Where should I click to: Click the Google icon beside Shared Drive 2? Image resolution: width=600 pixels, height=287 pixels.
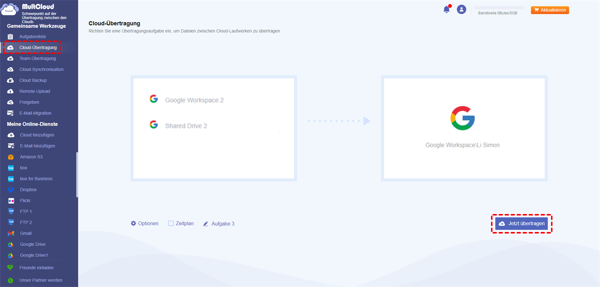pyautogui.click(x=153, y=124)
